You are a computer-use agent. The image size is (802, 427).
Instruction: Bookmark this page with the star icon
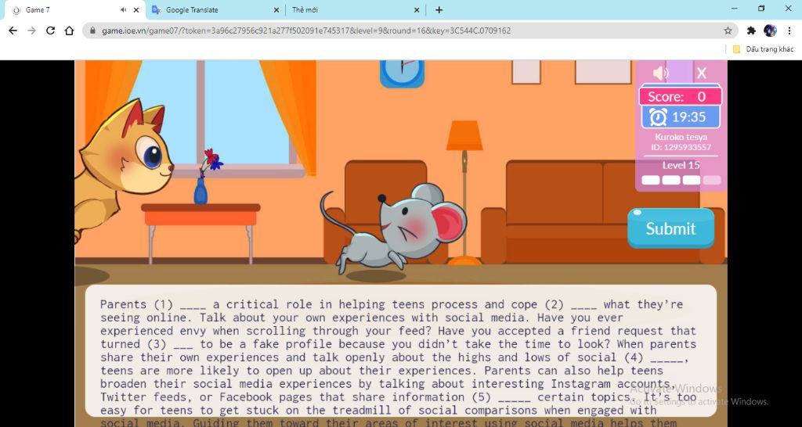coord(728,30)
